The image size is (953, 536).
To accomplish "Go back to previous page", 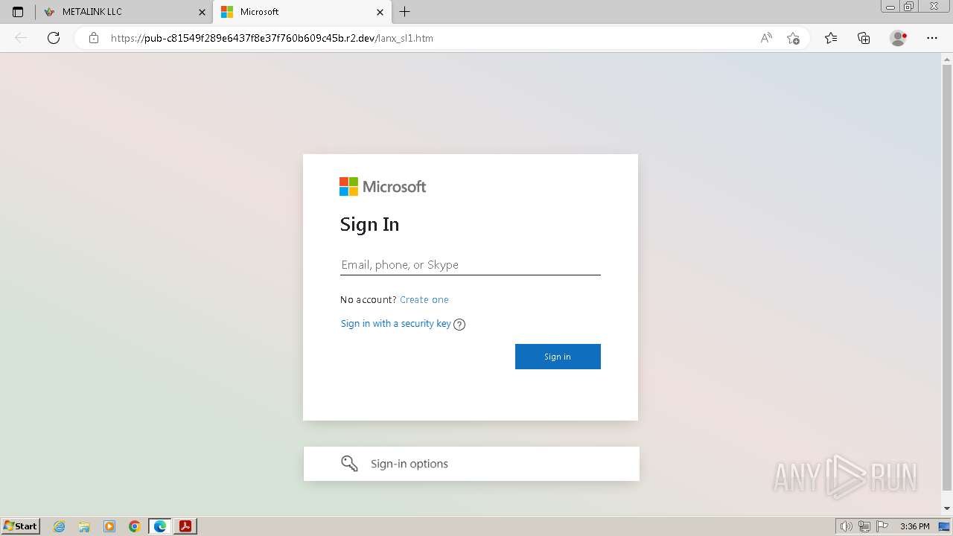I will pyautogui.click(x=21, y=38).
